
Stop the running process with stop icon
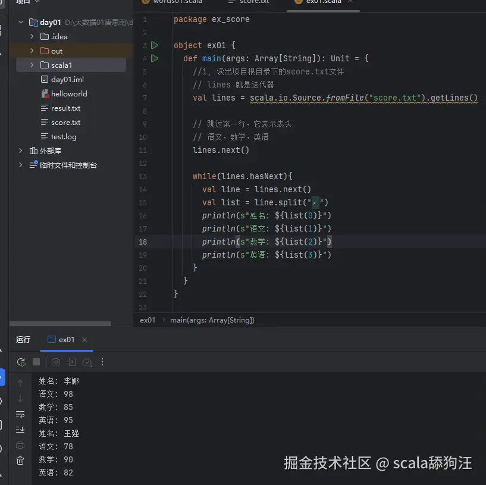(36, 362)
